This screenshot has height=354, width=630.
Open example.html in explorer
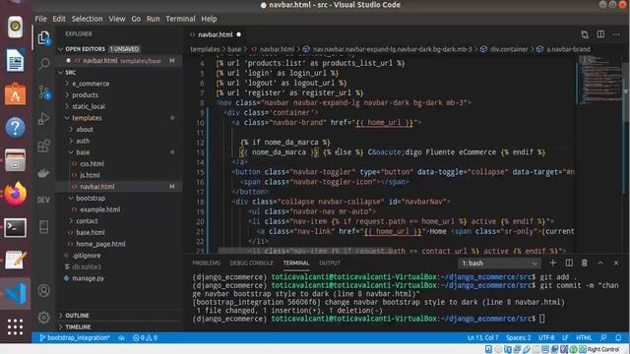click(x=99, y=209)
